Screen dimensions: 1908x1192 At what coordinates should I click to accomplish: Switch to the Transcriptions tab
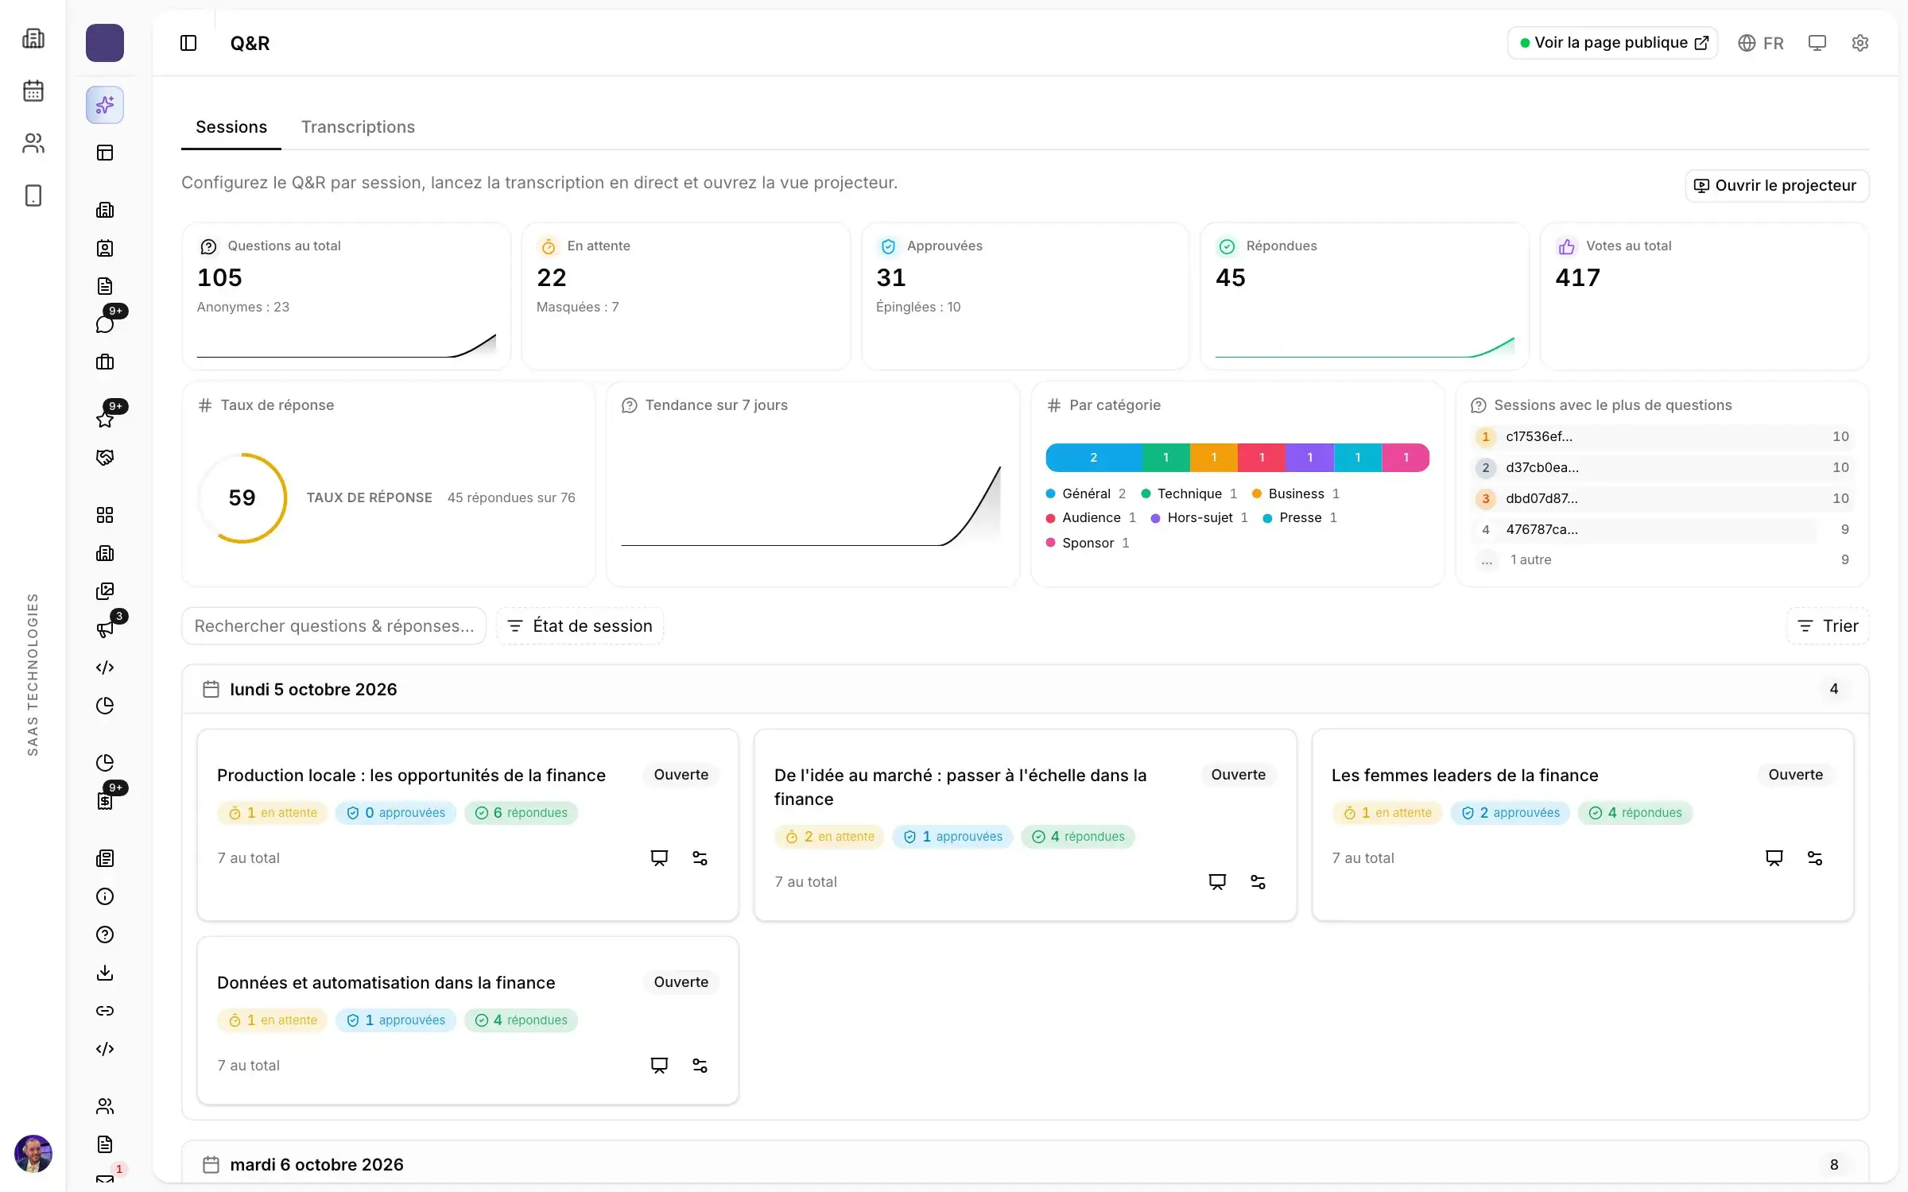pyautogui.click(x=358, y=127)
